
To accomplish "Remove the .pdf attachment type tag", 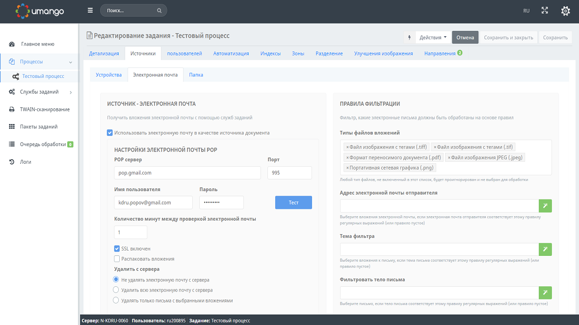I will pyautogui.click(x=347, y=158).
